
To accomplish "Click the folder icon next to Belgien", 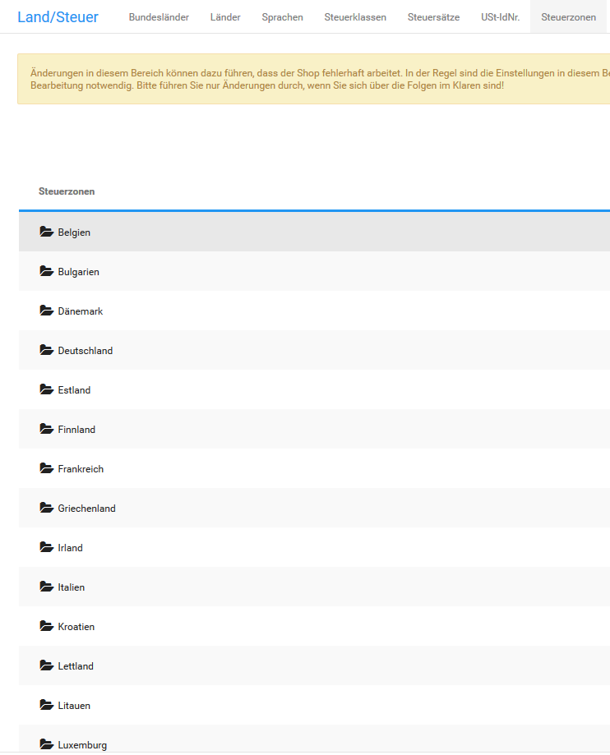I will (x=46, y=232).
